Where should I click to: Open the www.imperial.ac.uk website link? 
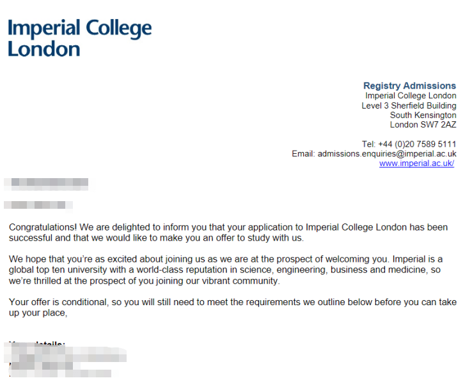coord(416,163)
